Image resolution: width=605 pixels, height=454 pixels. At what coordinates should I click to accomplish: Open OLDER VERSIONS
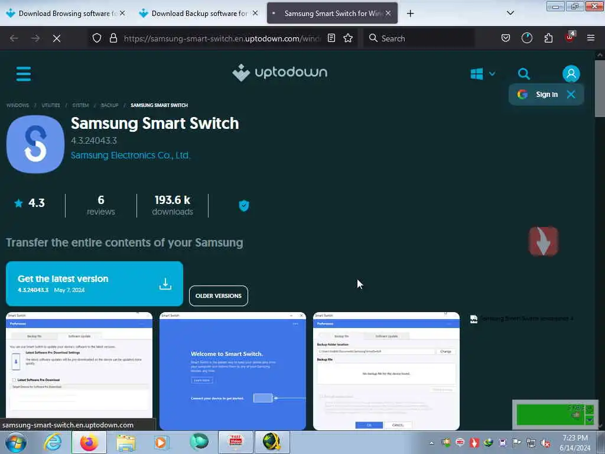(x=219, y=296)
